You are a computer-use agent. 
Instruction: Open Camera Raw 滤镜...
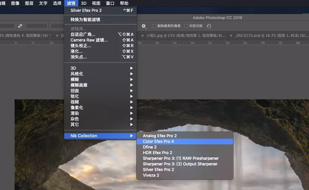point(100,40)
